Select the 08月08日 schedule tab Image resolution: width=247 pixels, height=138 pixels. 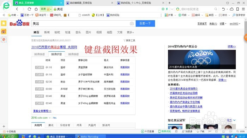tap(73, 54)
